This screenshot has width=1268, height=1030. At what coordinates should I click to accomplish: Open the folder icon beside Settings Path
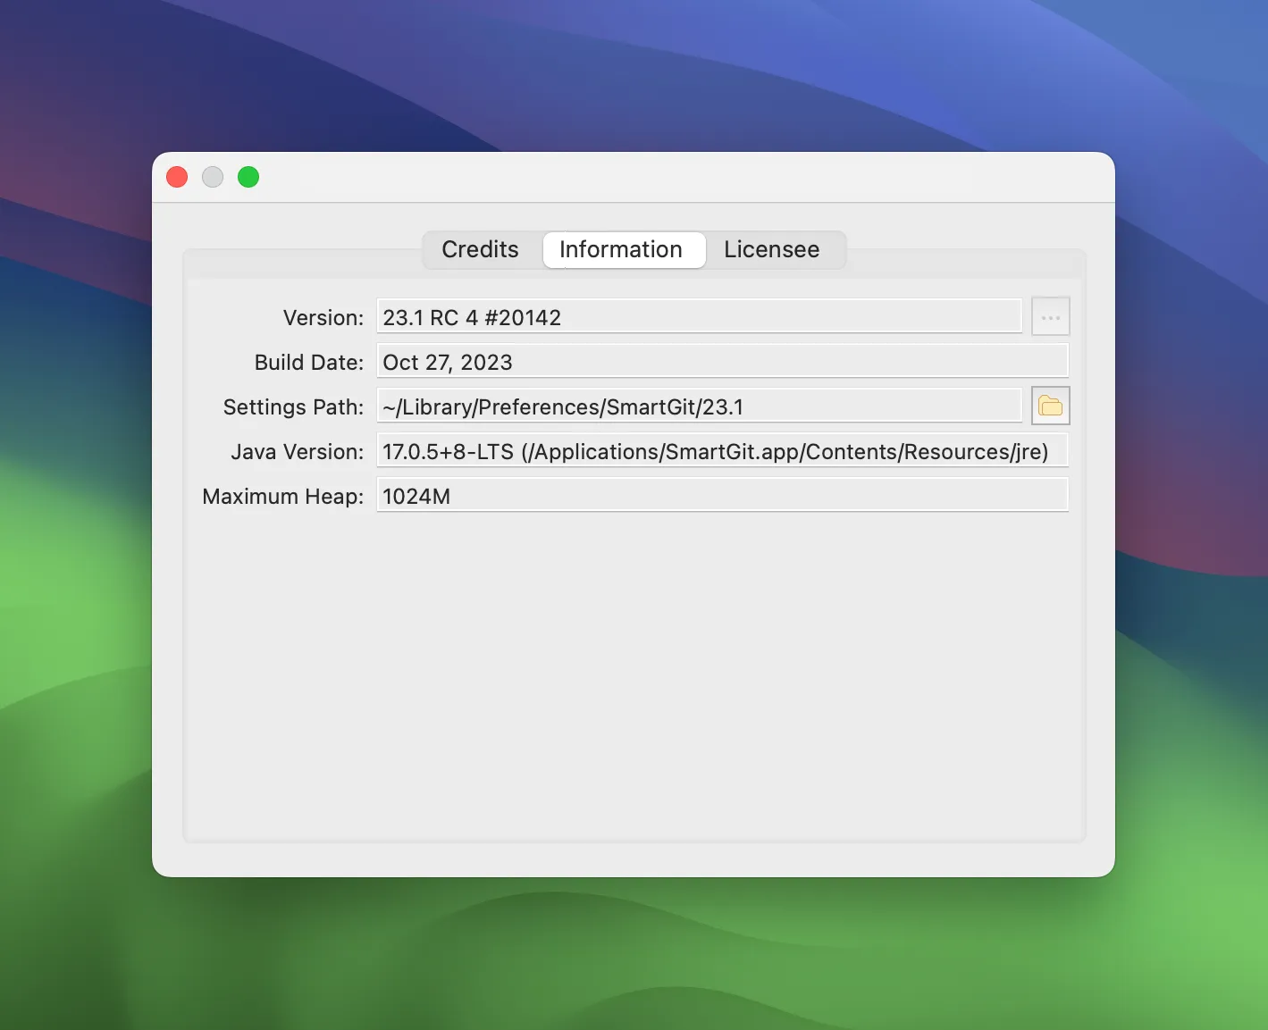1050,406
